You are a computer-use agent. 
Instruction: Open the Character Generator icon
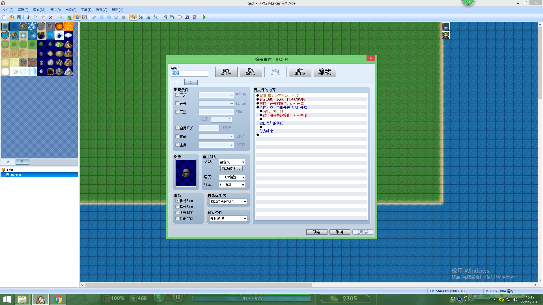(x=194, y=18)
